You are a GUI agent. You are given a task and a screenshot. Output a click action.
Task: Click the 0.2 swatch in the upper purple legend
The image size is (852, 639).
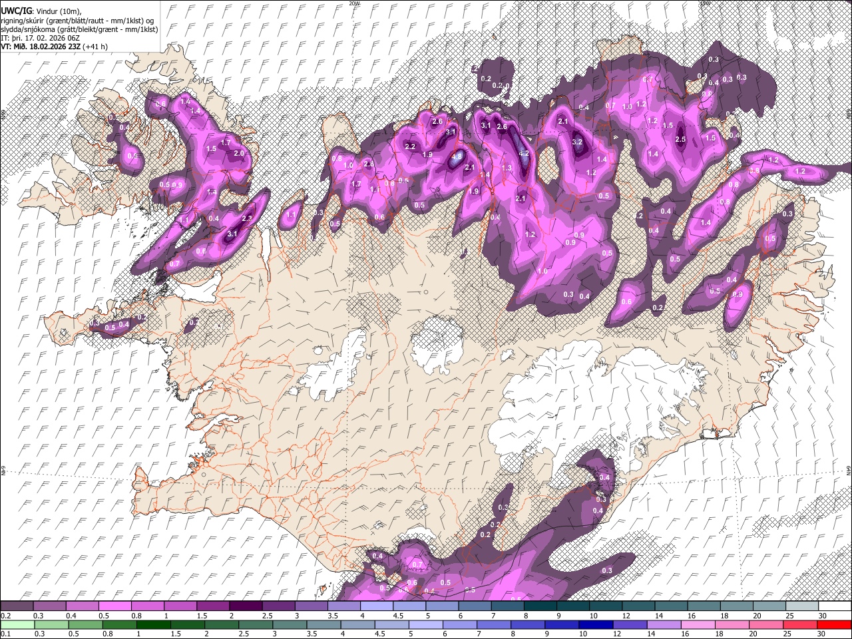pyautogui.click(x=17, y=606)
